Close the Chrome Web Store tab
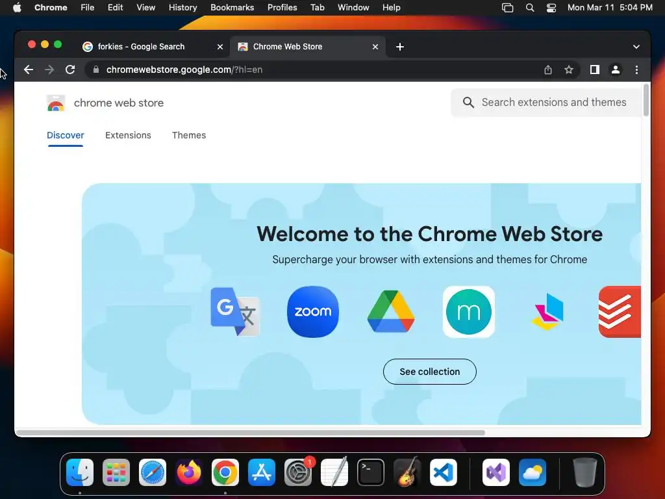This screenshot has height=499, width=665. 375,47
